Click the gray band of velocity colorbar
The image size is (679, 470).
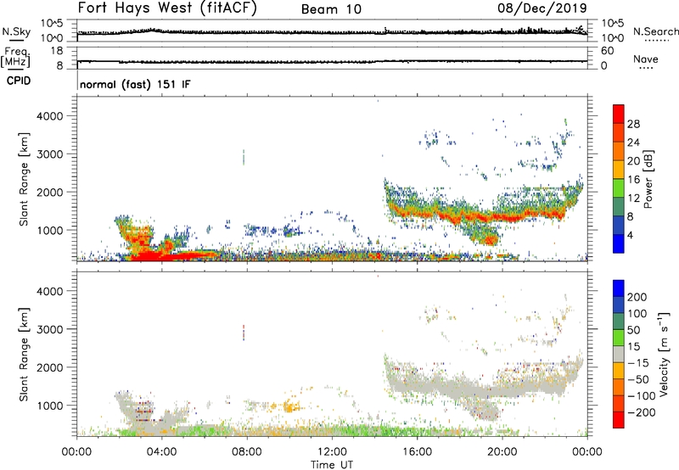pyautogui.click(x=619, y=354)
